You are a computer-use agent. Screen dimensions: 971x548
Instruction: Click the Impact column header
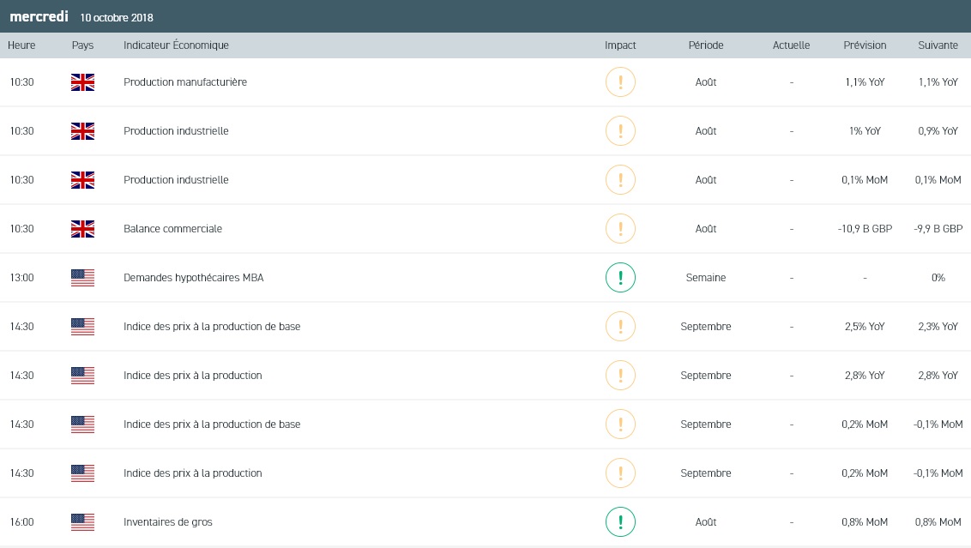click(x=620, y=45)
